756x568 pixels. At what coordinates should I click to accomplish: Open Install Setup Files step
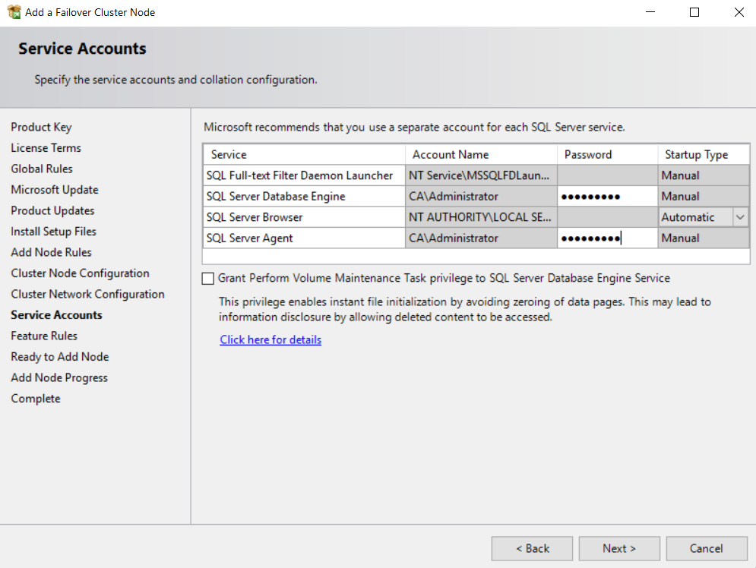point(53,232)
